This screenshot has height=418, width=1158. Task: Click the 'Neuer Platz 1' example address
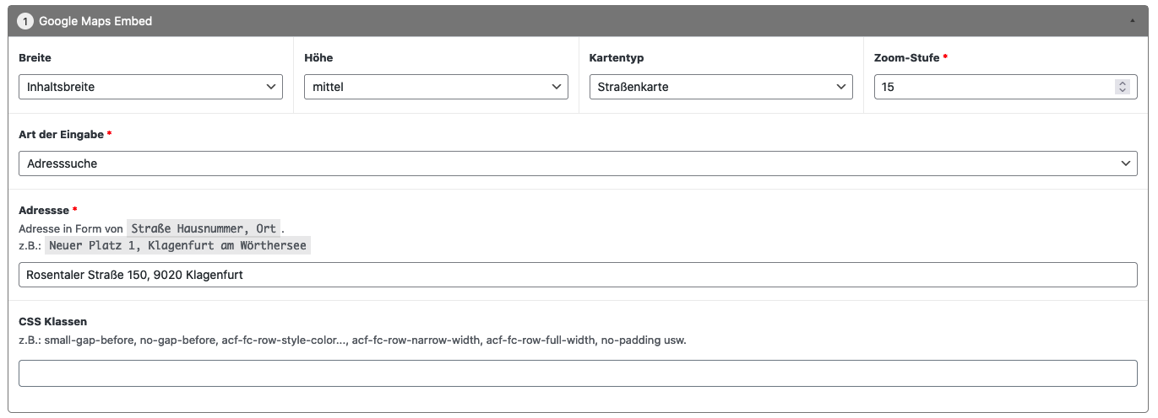[x=177, y=246]
